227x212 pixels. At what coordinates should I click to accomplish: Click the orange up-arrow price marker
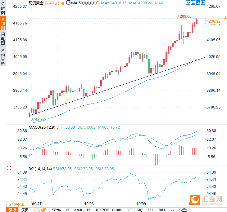tap(225, 17)
